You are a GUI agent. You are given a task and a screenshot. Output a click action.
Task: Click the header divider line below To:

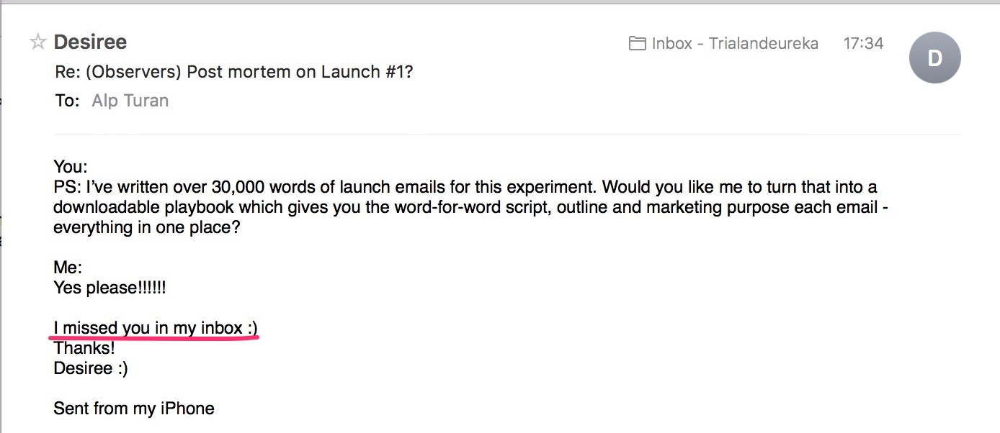[507, 135]
